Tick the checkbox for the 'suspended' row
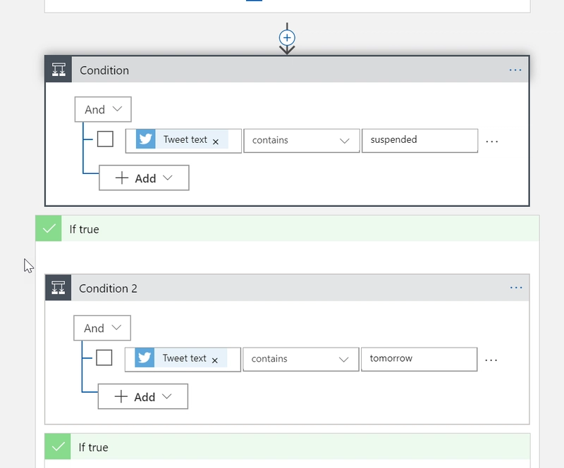Image resolution: width=564 pixels, height=468 pixels. (x=105, y=139)
